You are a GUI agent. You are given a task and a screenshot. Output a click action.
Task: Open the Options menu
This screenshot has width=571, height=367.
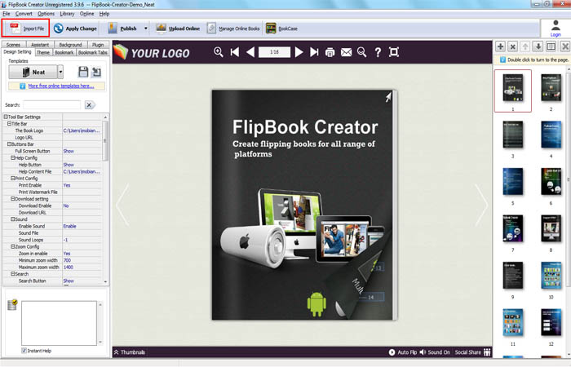pyautogui.click(x=46, y=14)
